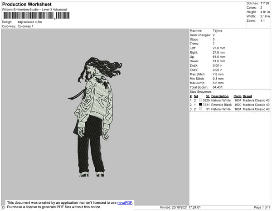Select code 1000 in the Emerald Black row

tap(238, 105)
